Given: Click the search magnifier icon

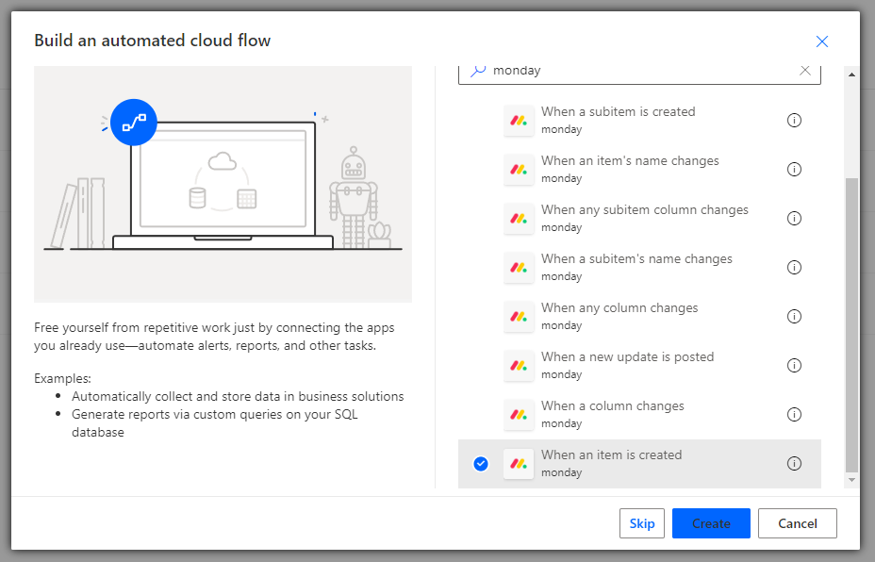Looking at the screenshot, I should pyautogui.click(x=478, y=71).
